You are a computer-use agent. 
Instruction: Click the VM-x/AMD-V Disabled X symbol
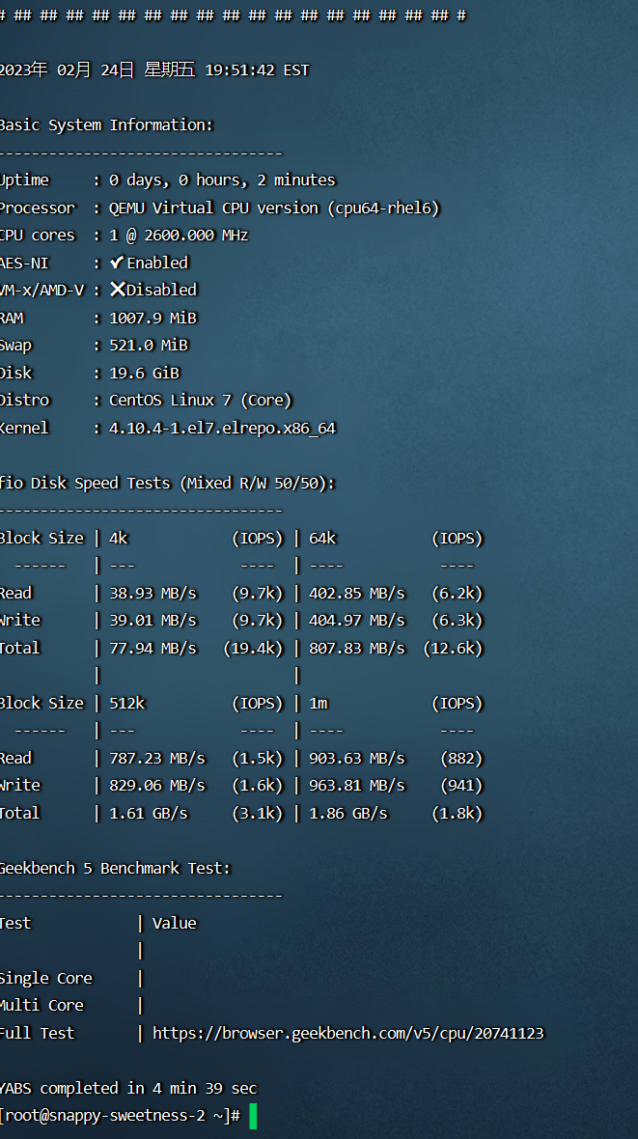tap(117, 290)
